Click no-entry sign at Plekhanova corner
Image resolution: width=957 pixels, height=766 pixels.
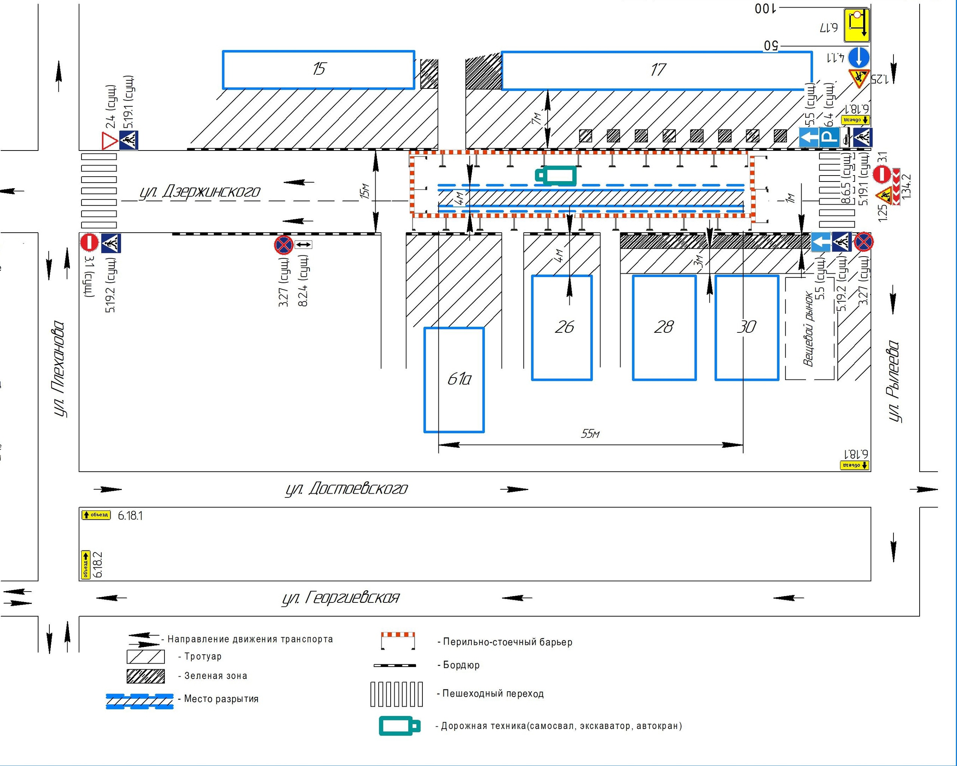89,243
